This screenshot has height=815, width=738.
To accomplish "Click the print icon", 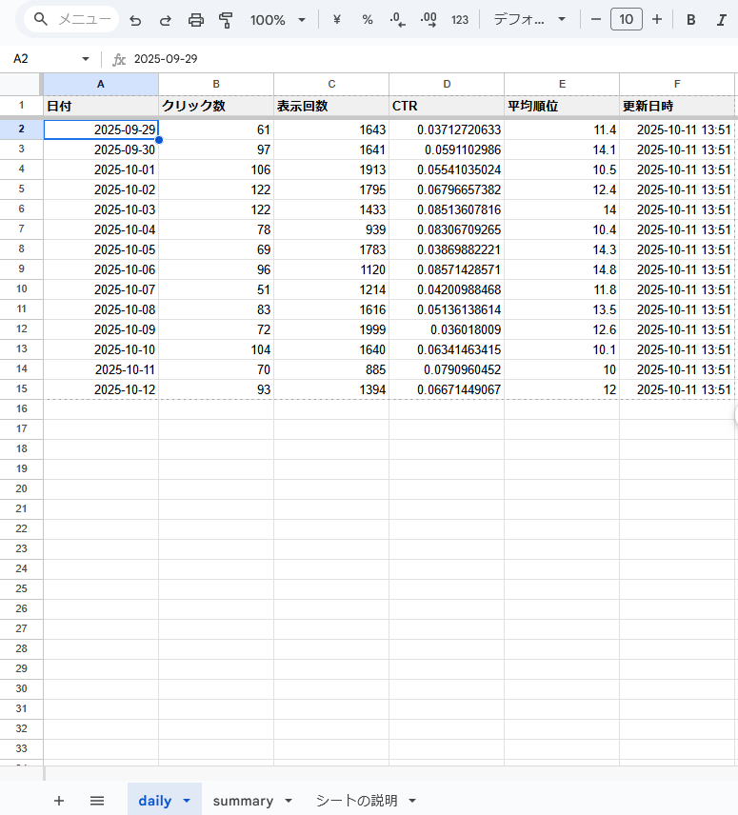I will pos(196,20).
